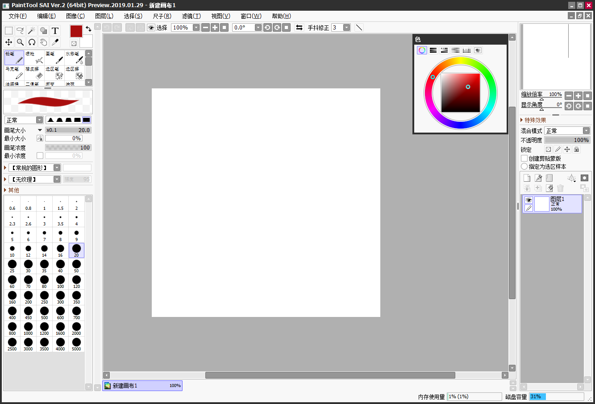Viewport: 595px width, 404px height.
Task: Open the 混合模式 blend mode dropdown
Action: tap(567, 131)
